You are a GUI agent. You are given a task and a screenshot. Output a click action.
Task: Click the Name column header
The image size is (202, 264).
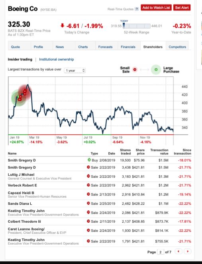tap(12, 153)
